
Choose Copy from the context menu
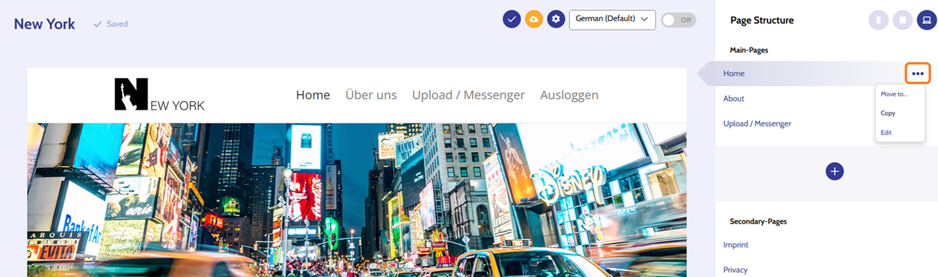tap(887, 113)
